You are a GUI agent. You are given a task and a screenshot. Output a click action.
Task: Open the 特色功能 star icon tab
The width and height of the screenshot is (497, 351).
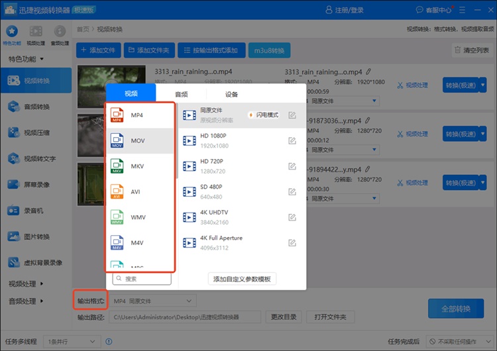coord(12,35)
